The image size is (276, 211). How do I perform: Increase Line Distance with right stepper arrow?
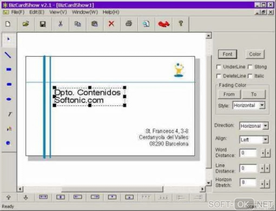[267, 168]
